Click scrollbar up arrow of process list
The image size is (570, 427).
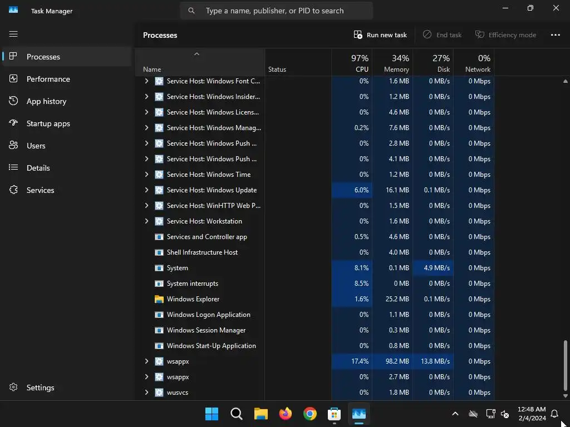(566, 81)
